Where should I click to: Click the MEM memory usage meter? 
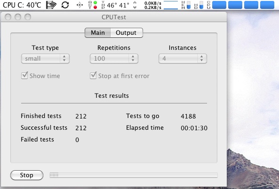pos(186,5)
